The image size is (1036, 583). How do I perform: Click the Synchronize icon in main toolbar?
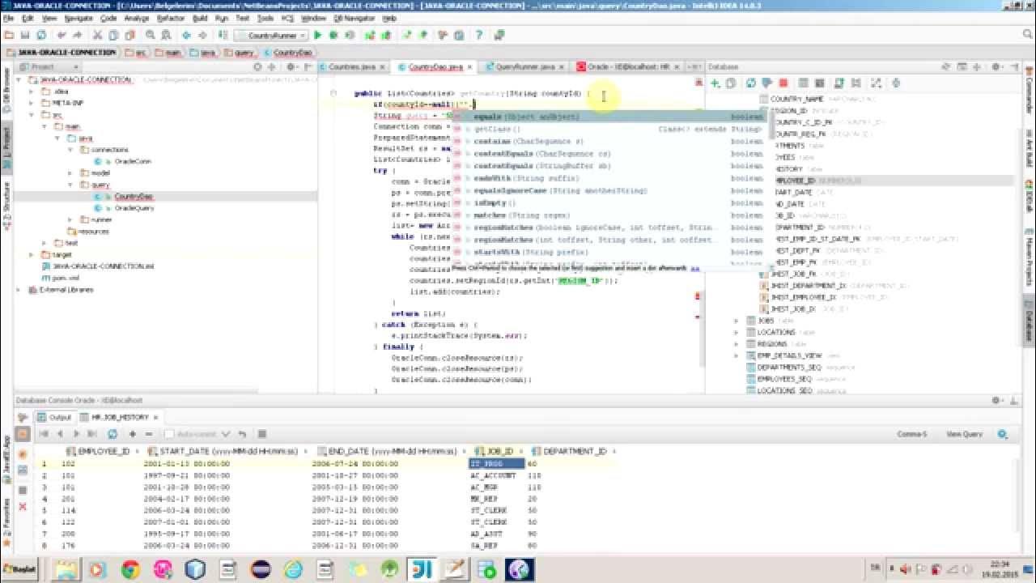[x=40, y=36]
